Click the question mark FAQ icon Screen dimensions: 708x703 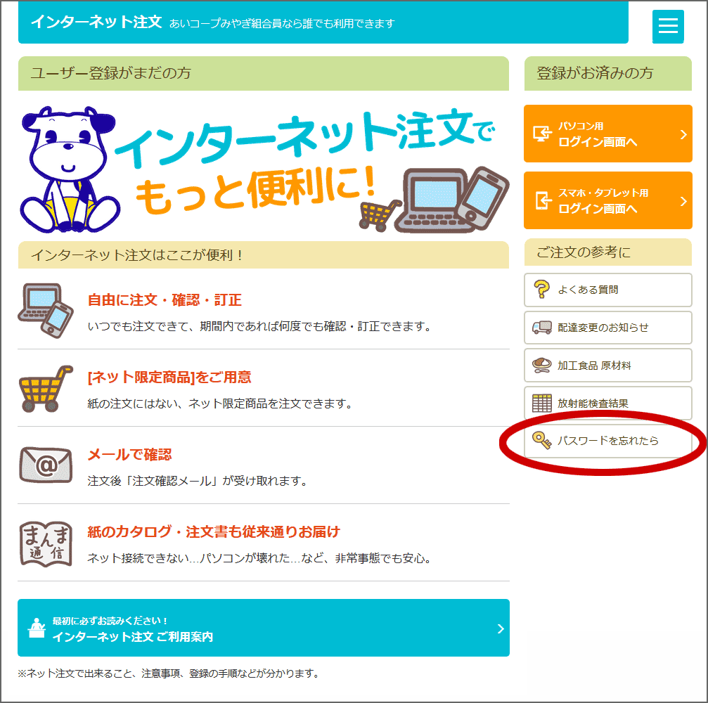pos(541,290)
